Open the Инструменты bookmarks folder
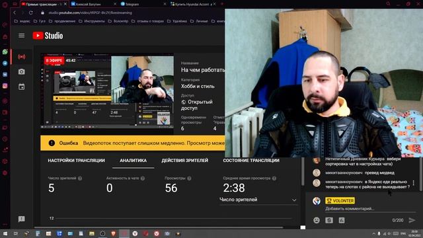This screenshot has height=238, width=423. [91, 21]
